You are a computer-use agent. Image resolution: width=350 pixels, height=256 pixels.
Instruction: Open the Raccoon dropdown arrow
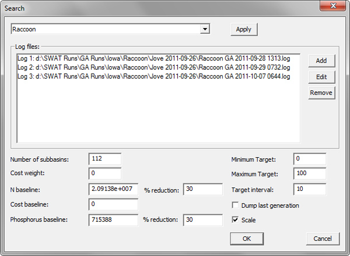(205, 29)
